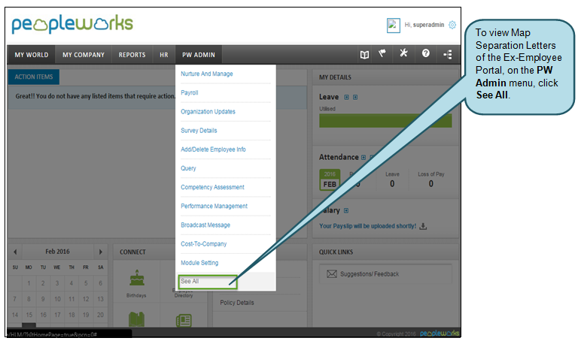This screenshot has height=341, width=578.
Task: Choose Module Setting in the menu
Action: pyautogui.click(x=199, y=263)
